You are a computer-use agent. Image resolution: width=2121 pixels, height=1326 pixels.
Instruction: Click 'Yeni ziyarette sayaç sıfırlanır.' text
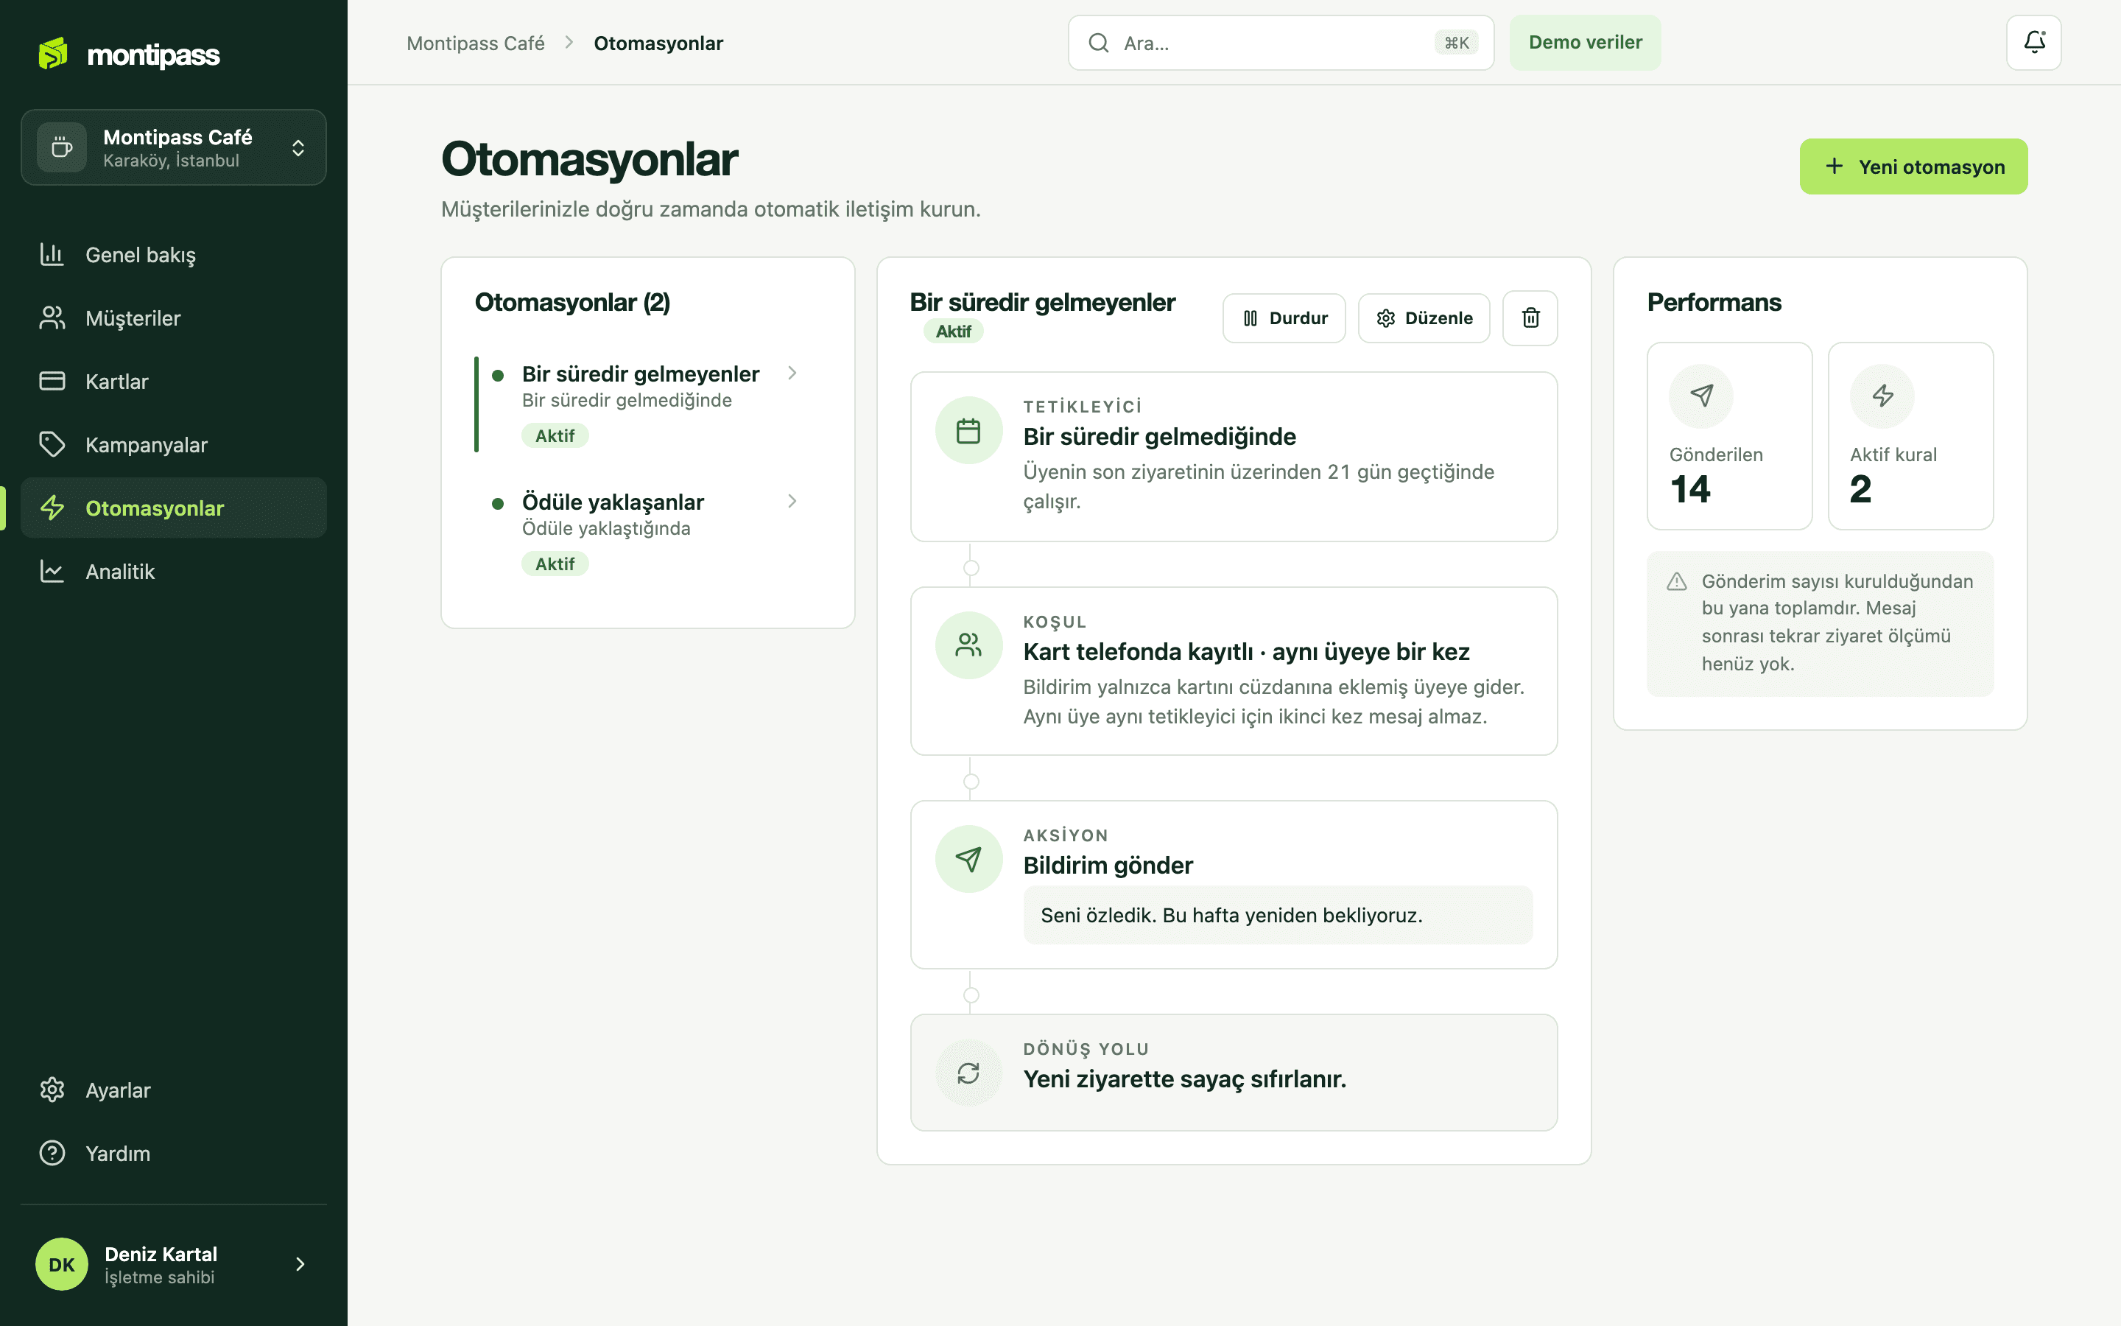coord(1184,1078)
